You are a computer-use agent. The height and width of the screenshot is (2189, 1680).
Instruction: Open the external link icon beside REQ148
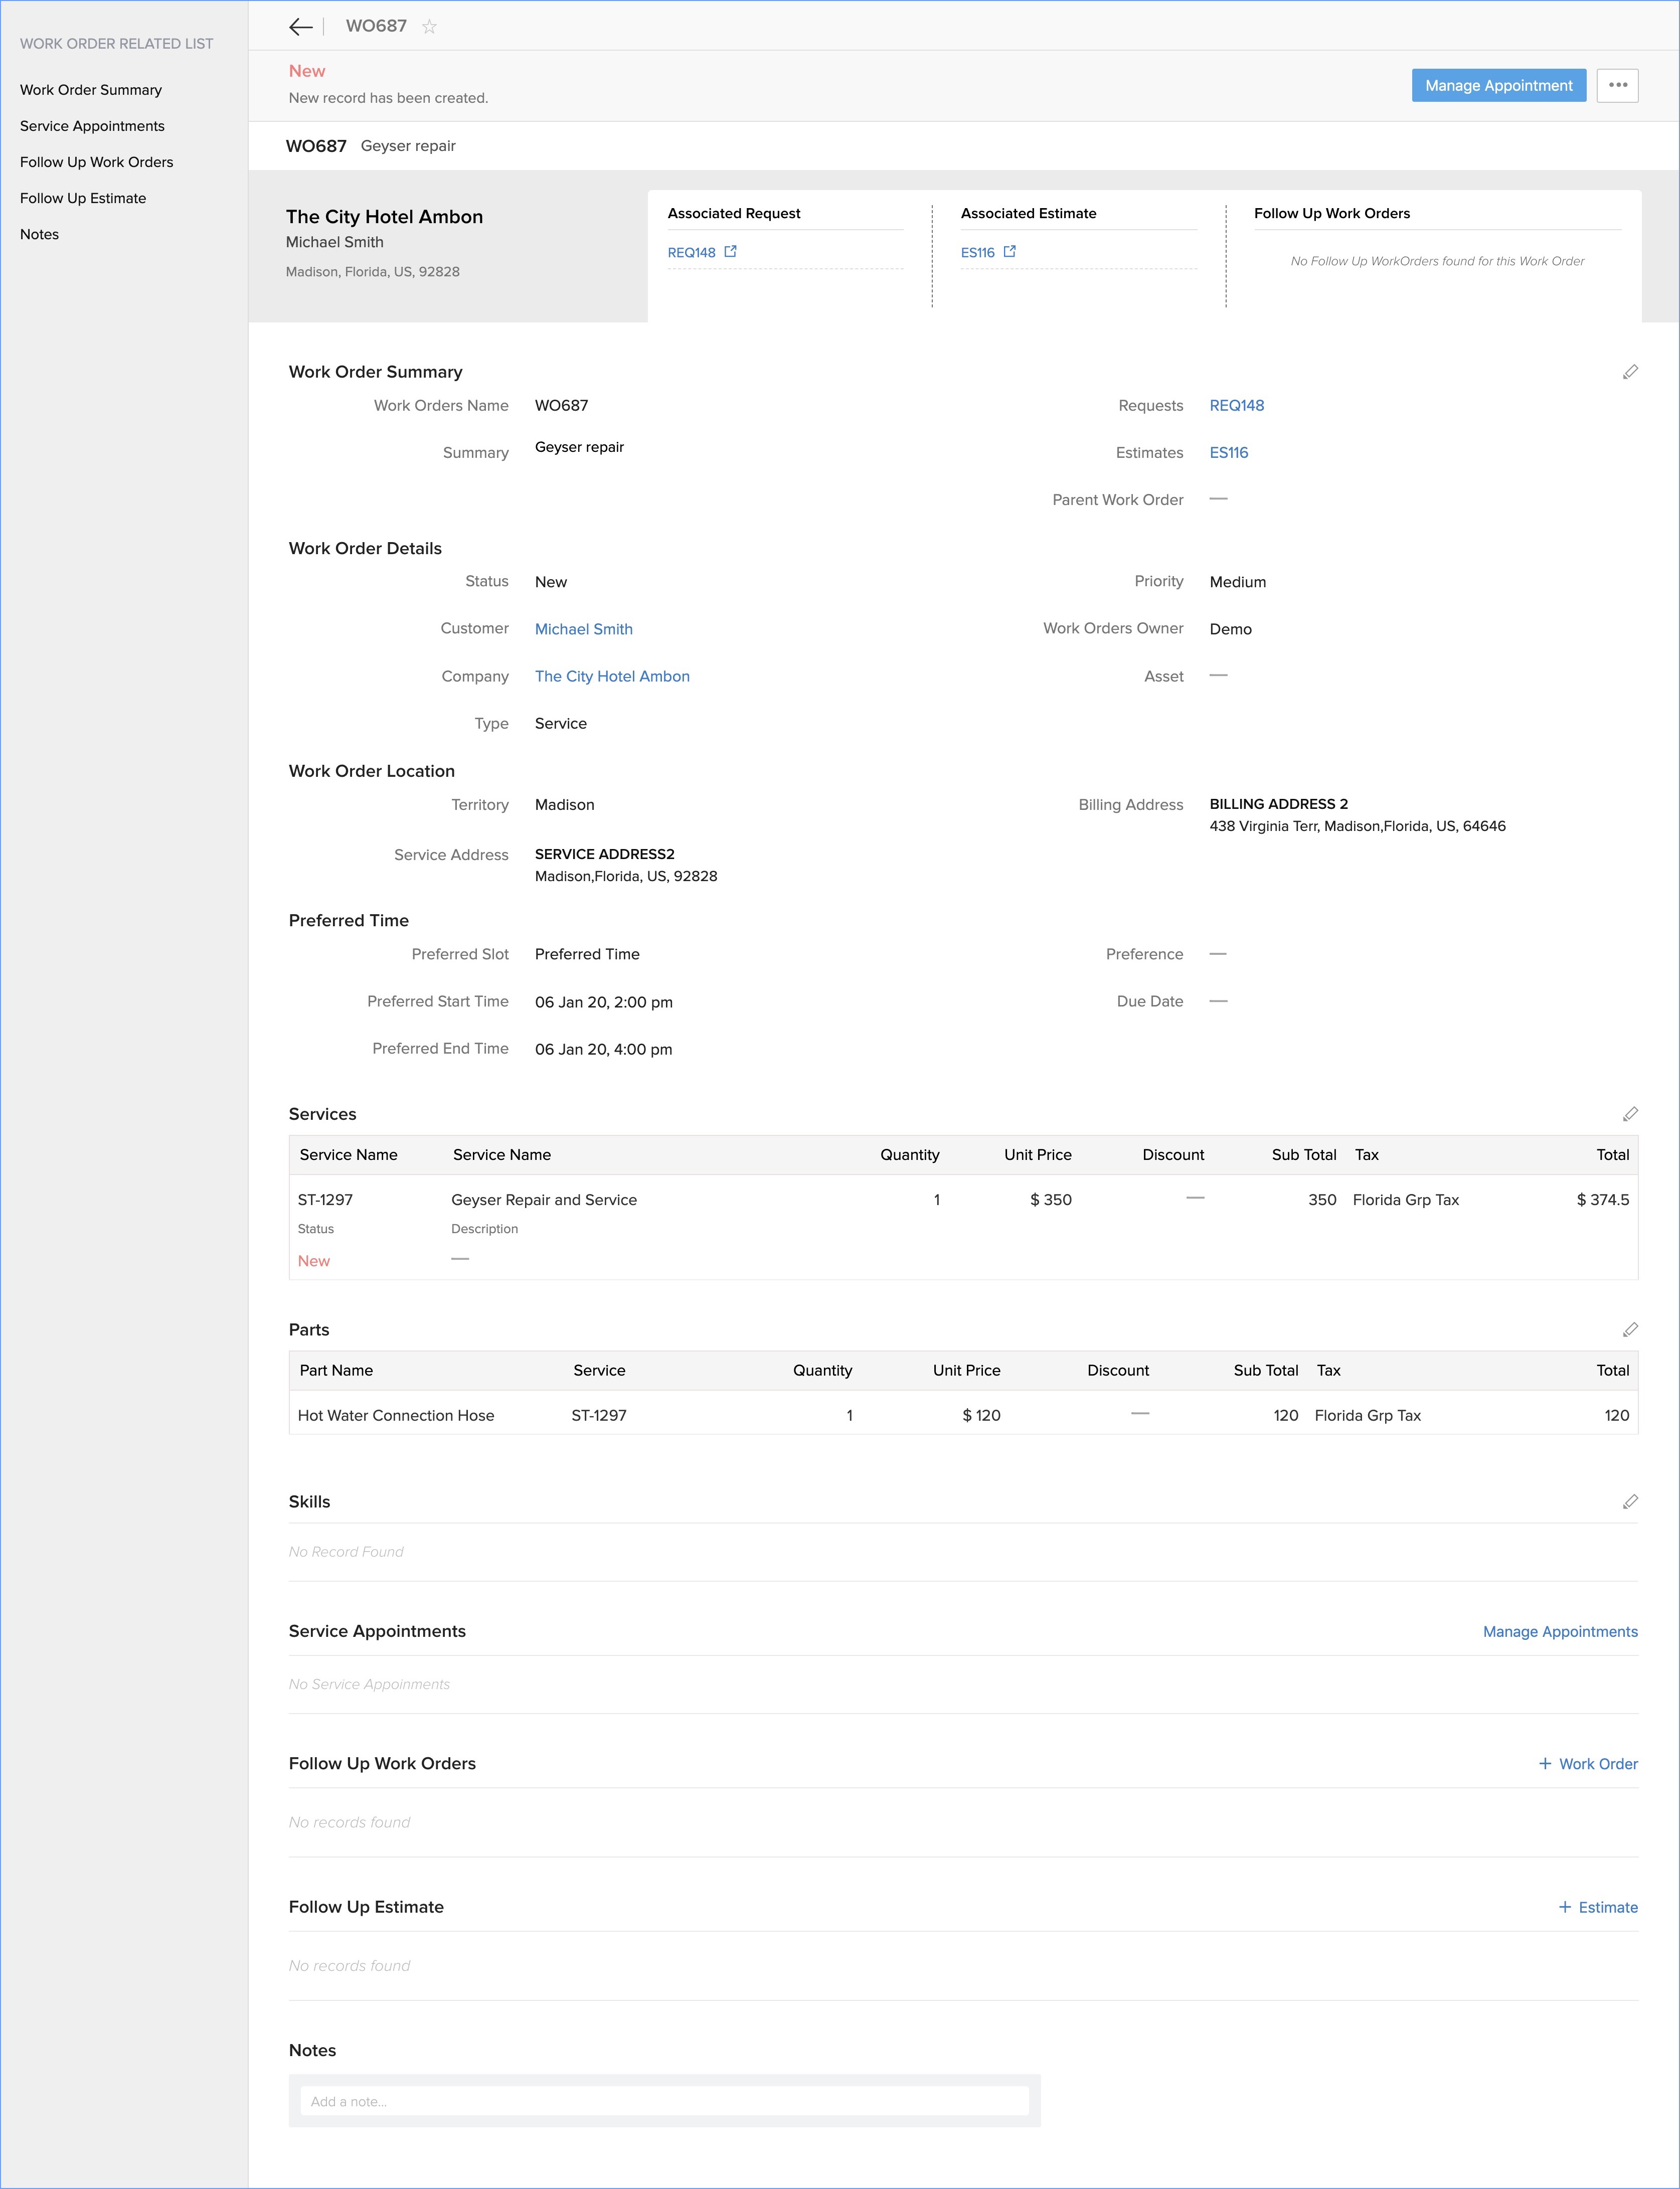pos(730,252)
